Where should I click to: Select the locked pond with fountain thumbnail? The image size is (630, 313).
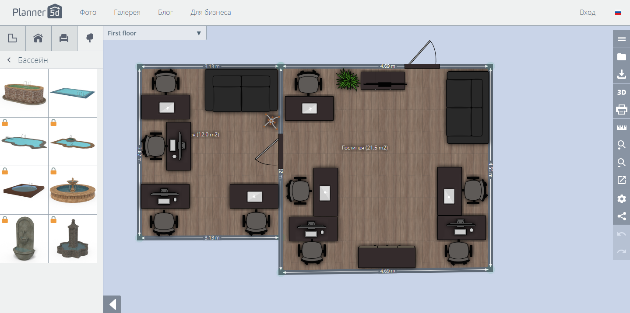[x=73, y=142]
